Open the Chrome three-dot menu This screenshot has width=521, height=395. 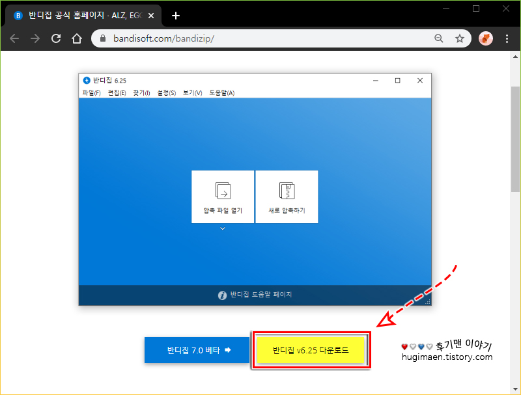point(507,38)
